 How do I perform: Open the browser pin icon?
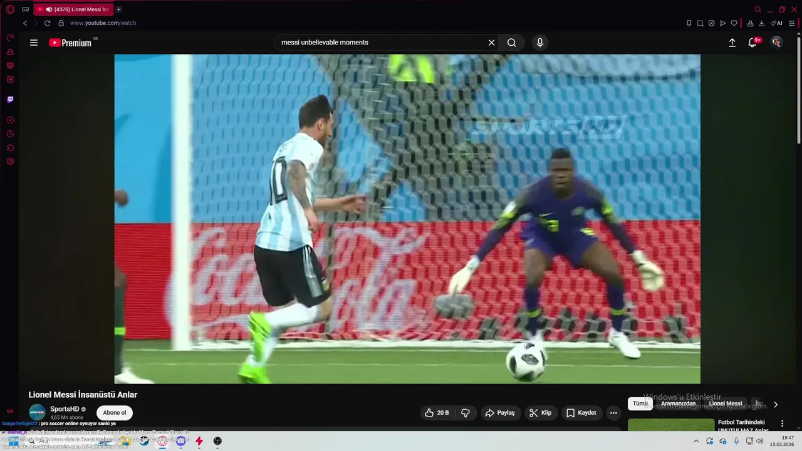point(689,23)
